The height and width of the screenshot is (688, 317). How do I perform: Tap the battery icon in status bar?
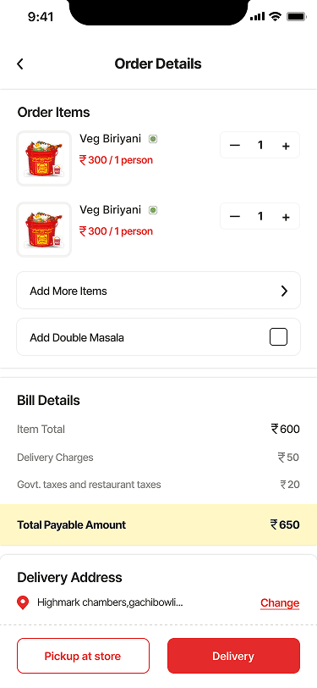pyautogui.click(x=297, y=17)
